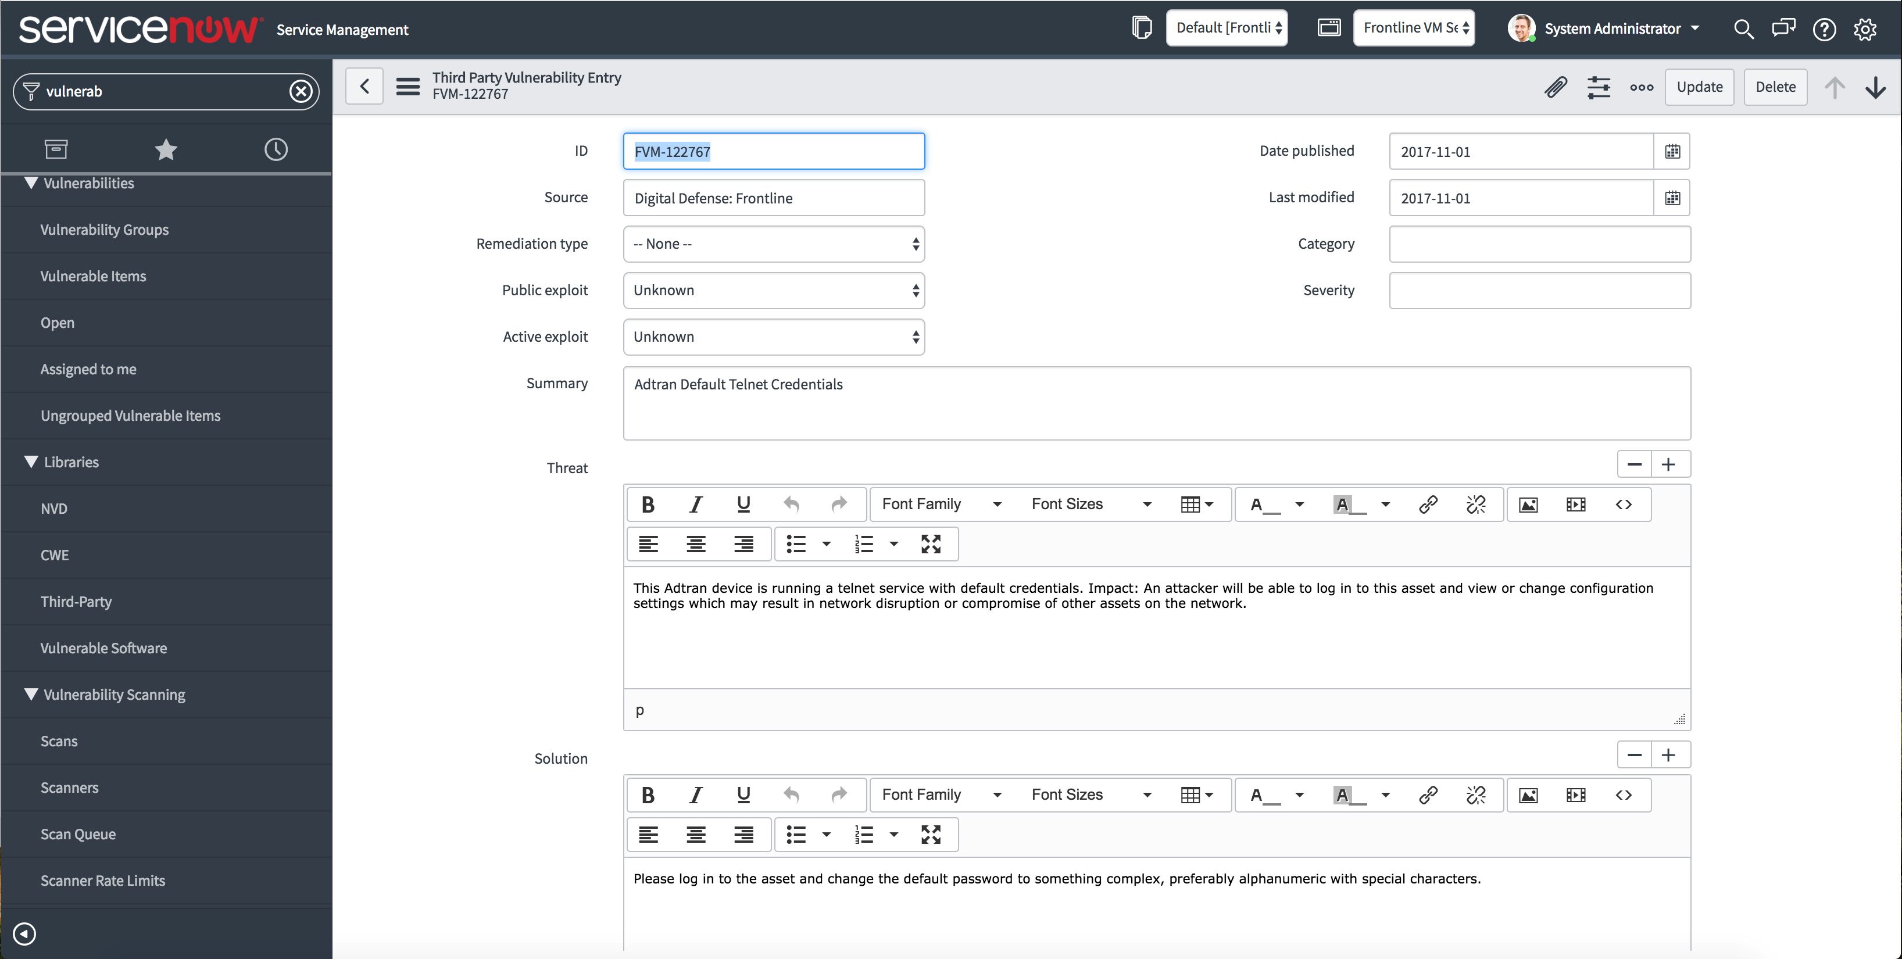Open the Remediation type dropdown
1902x959 pixels.
pyautogui.click(x=773, y=244)
